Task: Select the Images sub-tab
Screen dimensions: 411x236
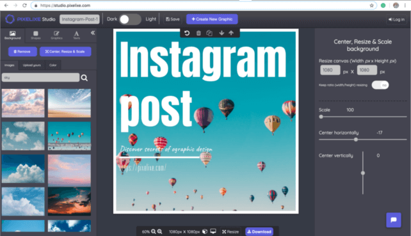Action: coord(10,65)
